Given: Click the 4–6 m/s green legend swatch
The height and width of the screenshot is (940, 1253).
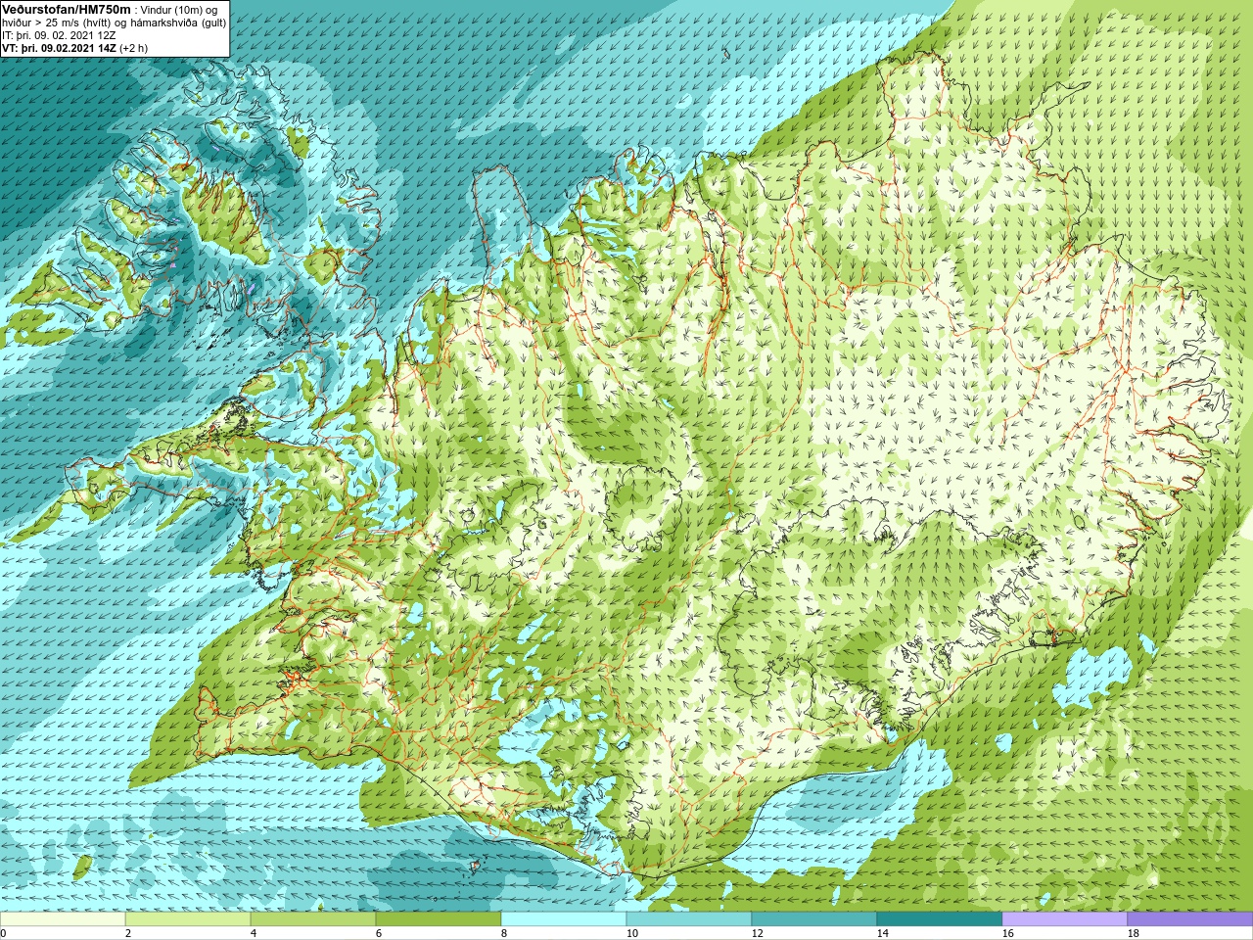Looking at the screenshot, I should click(313, 919).
